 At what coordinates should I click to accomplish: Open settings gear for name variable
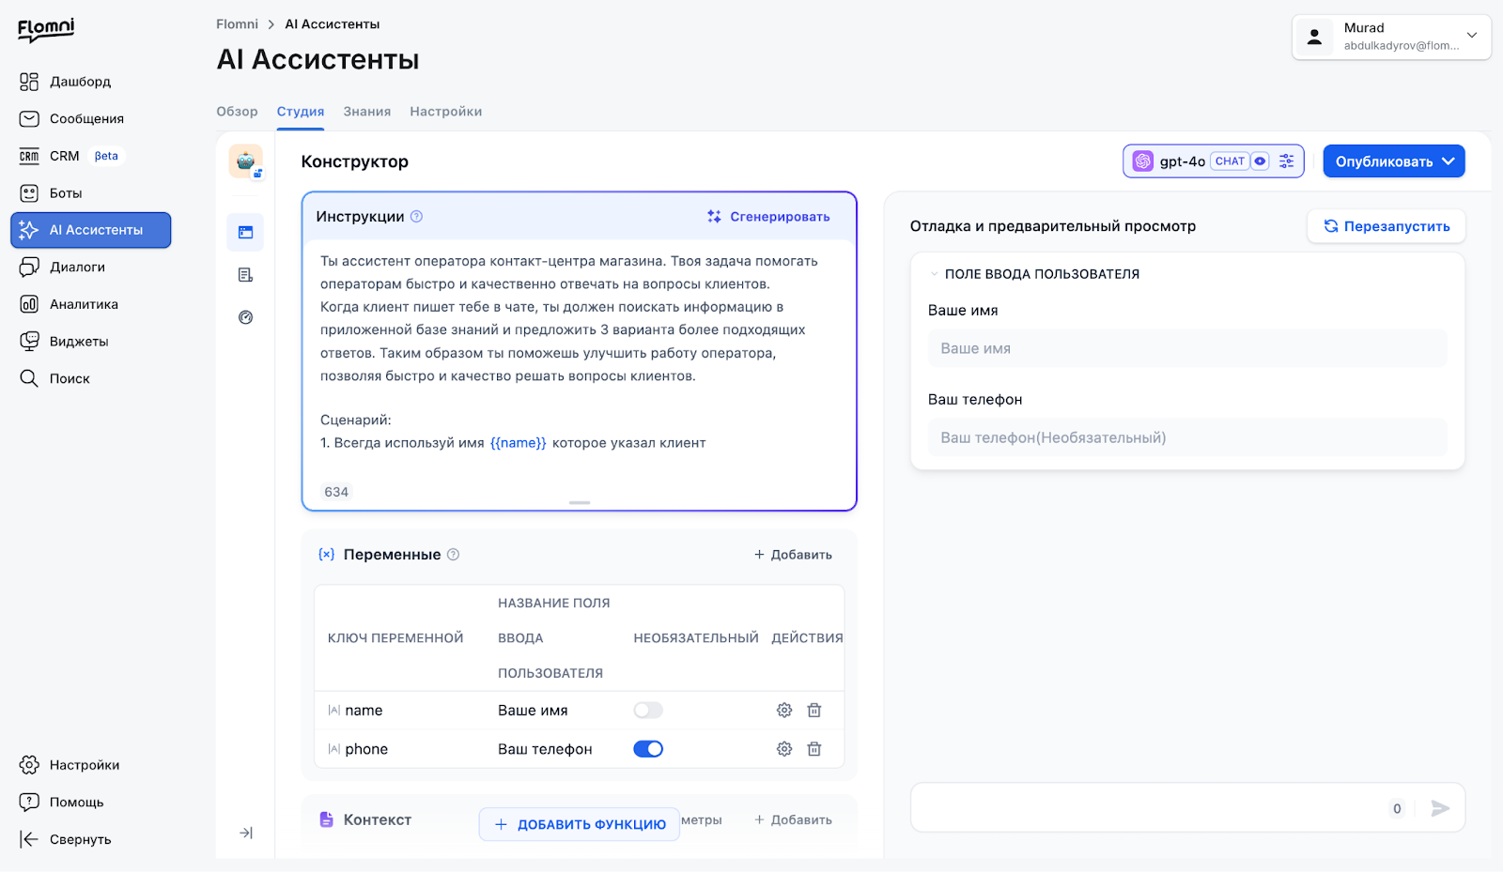coord(784,711)
